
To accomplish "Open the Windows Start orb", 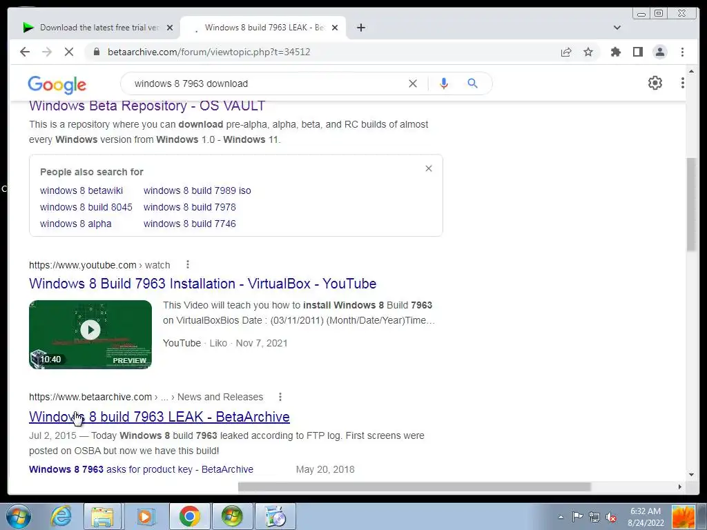I will [18, 516].
